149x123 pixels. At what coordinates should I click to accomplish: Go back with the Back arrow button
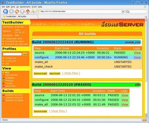(x=5, y=12)
